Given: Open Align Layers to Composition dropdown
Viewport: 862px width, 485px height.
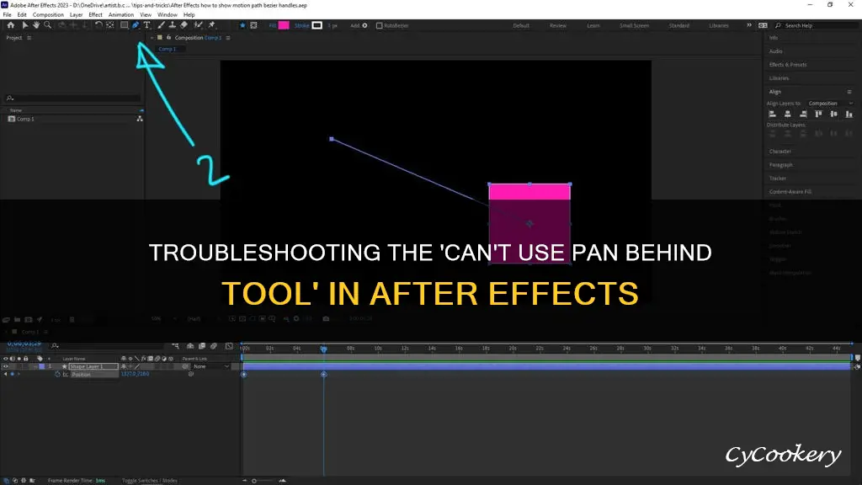Looking at the screenshot, I should coord(830,104).
